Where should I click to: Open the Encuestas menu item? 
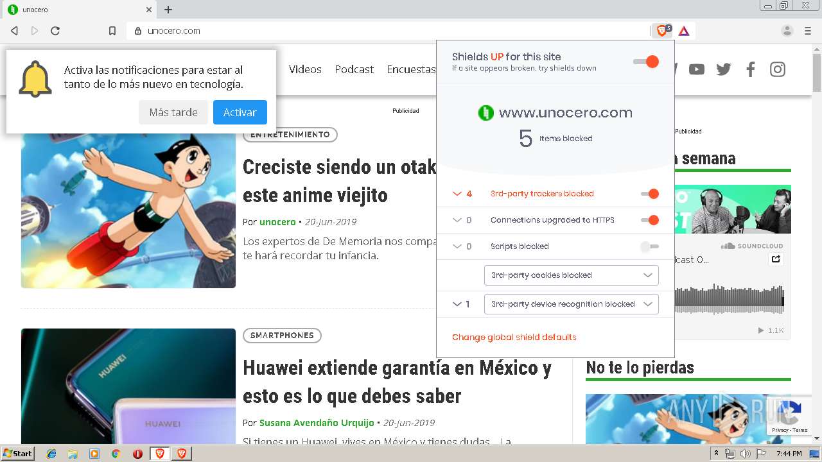(411, 69)
